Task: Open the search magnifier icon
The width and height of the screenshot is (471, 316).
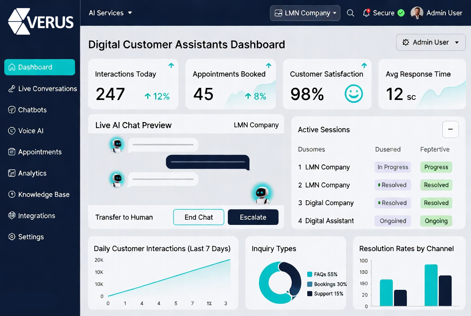Action: [350, 13]
